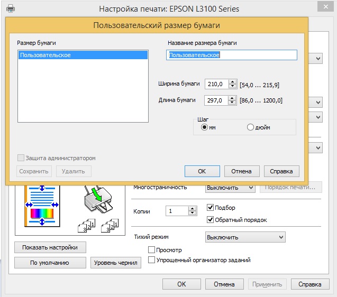This screenshot has width=337, height=297.
Task: Click the Уровень чернил button
Action: (x=116, y=263)
